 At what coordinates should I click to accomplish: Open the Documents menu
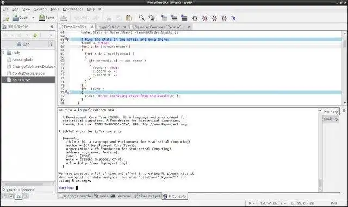pos(73,9)
